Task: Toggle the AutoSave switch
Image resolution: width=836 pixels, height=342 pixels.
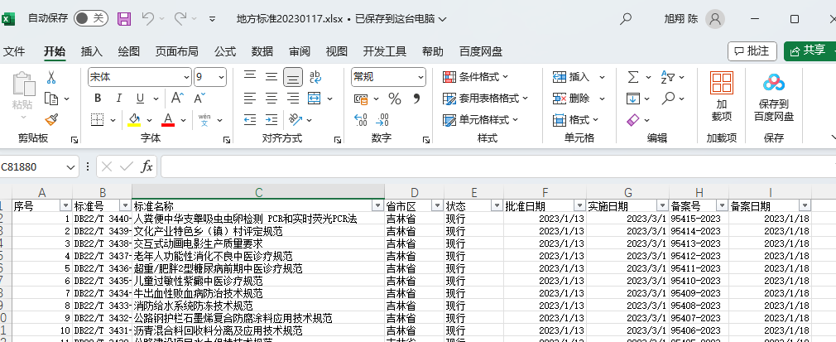Action: 89,17
